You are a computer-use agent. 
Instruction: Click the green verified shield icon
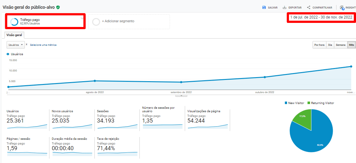58,7
